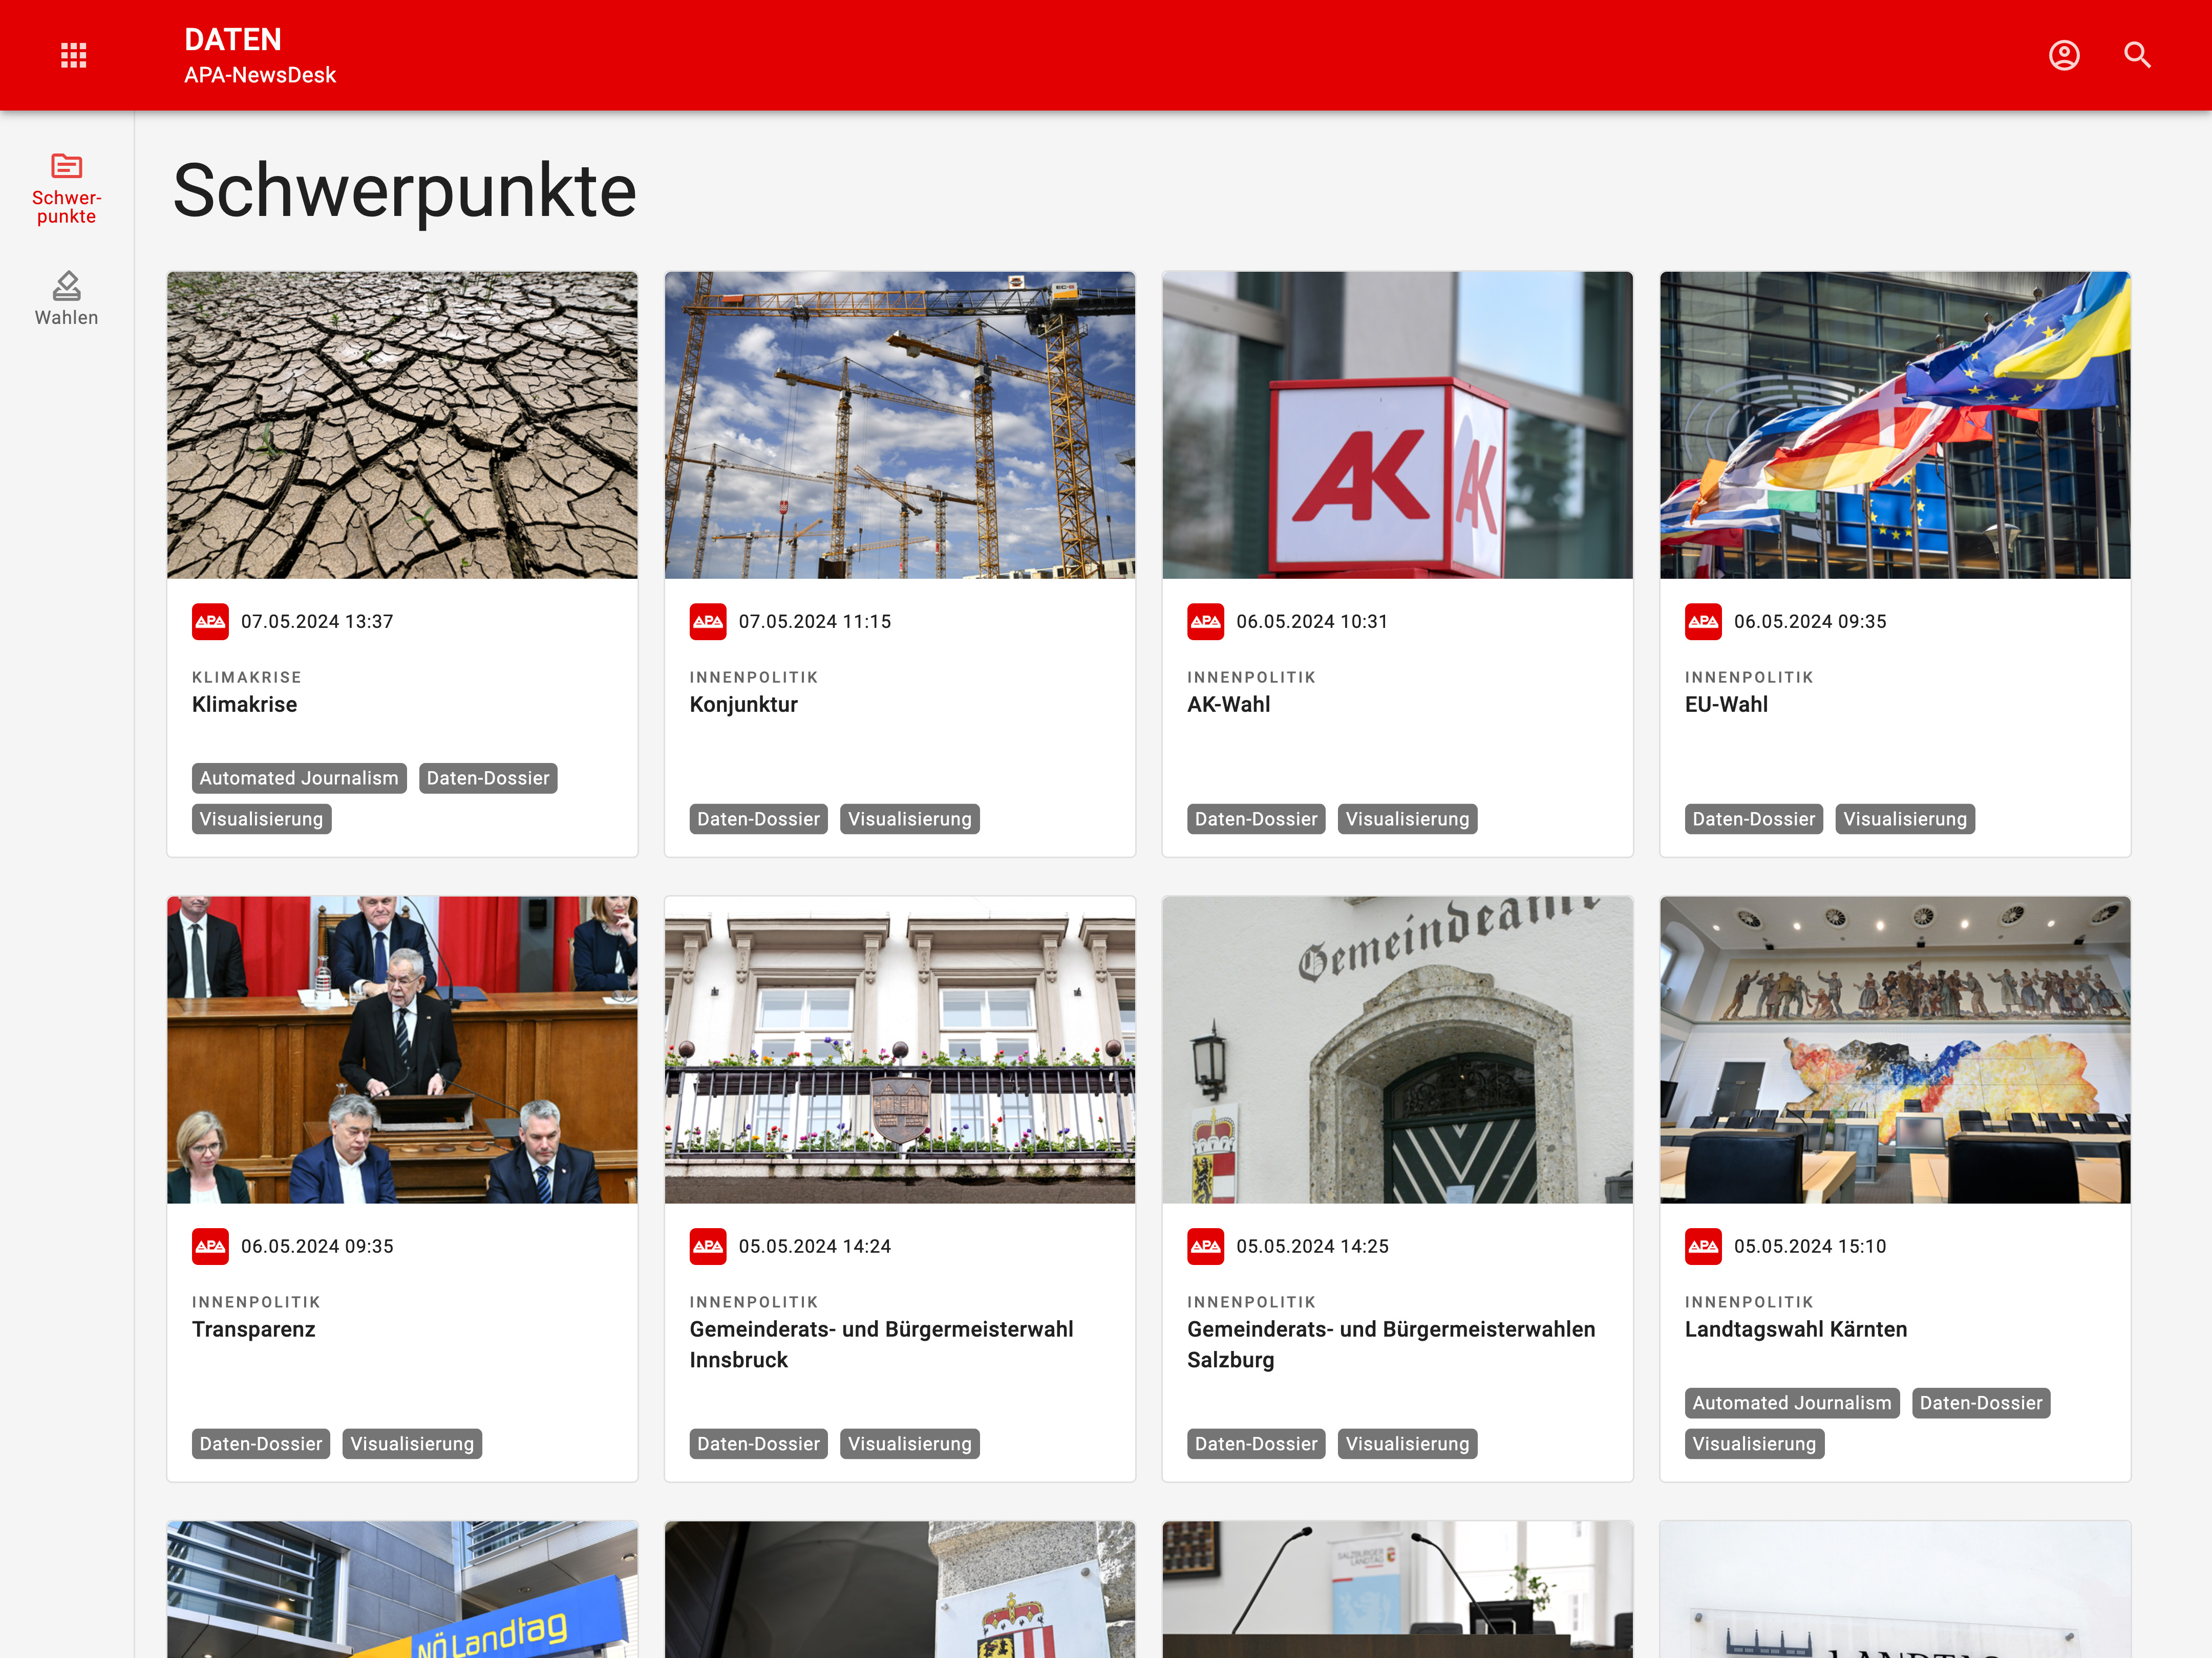This screenshot has height=1658, width=2212.
Task: Click APA logo on Klimakrise card
Action: click(210, 622)
